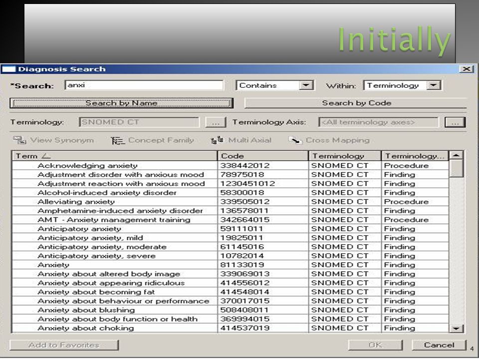Click code 338442012

[x=244, y=166]
